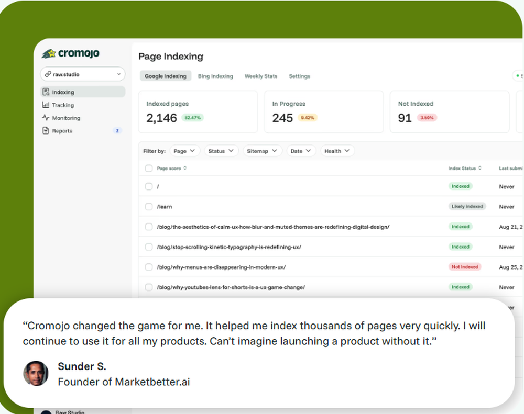This screenshot has height=414, width=524.
Task: Click the Tracking bar chart icon
Action: pyautogui.click(x=46, y=105)
